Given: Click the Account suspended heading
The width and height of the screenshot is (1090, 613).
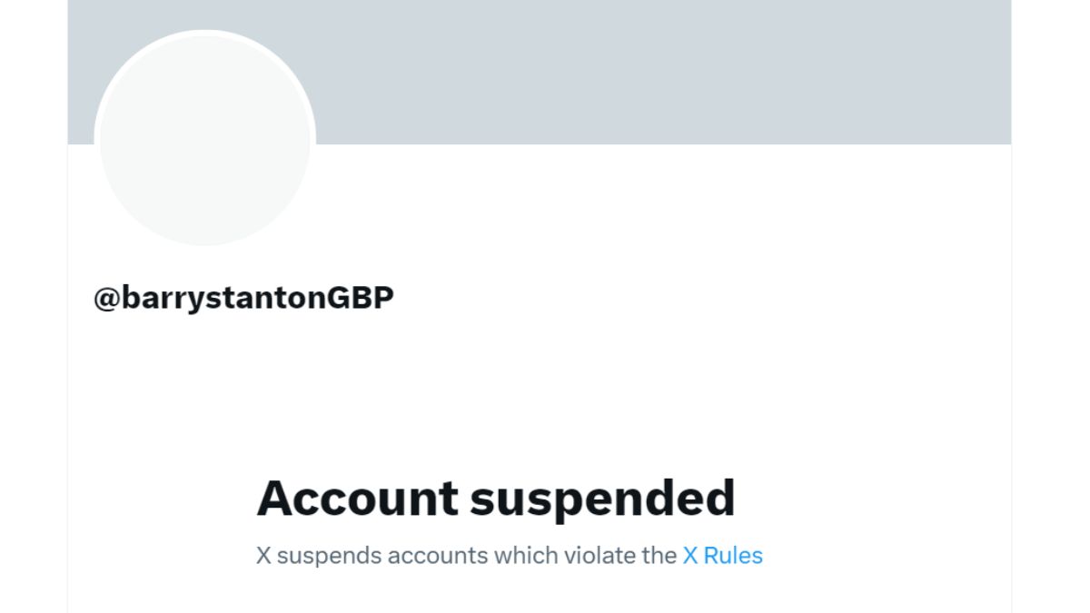Looking at the screenshot, I should coord(496,497).
